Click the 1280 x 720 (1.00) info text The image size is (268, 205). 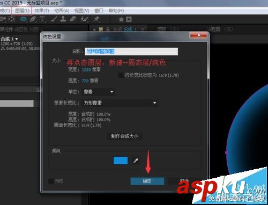[17, 44]
